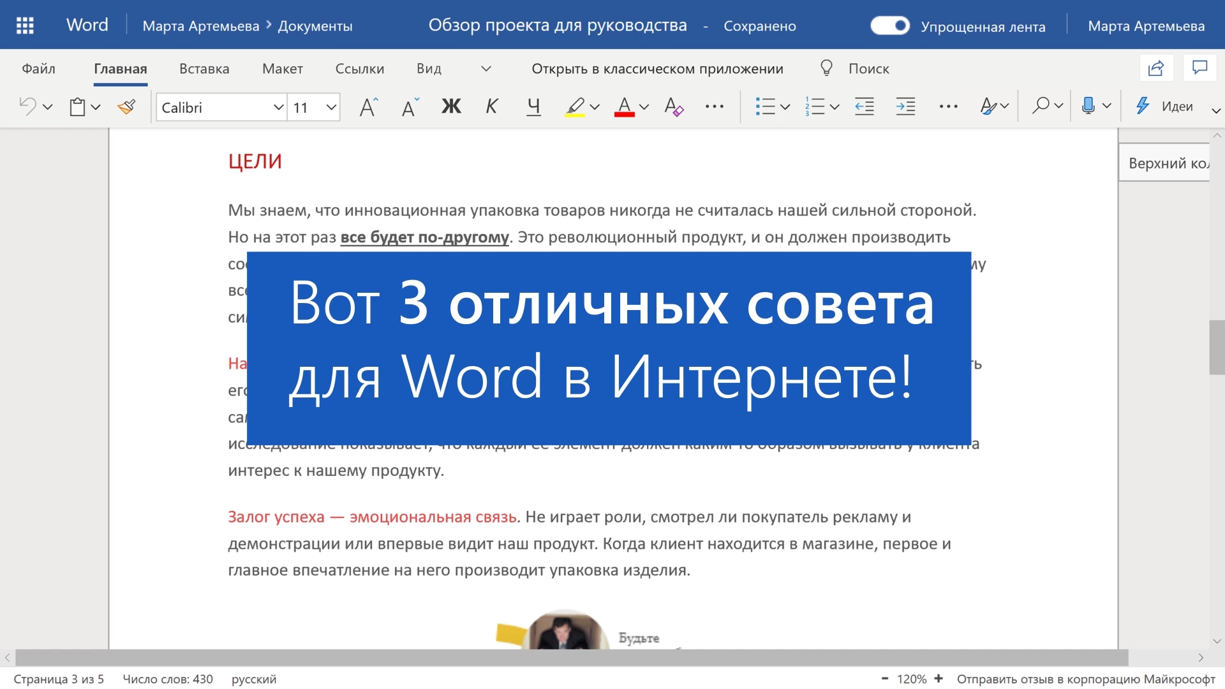Click the Share icon
1225x689 pixels.
coord(1156,68)
